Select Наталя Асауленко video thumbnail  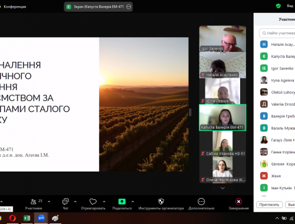click(222, 65)
